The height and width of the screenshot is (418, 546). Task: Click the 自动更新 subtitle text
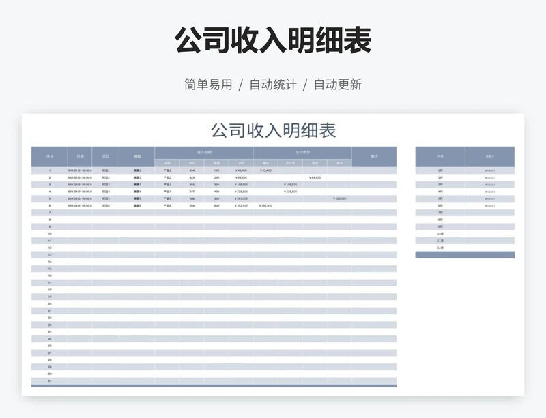pos(338,85)
